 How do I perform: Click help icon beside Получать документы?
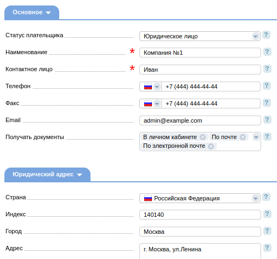tap(267, 136)
